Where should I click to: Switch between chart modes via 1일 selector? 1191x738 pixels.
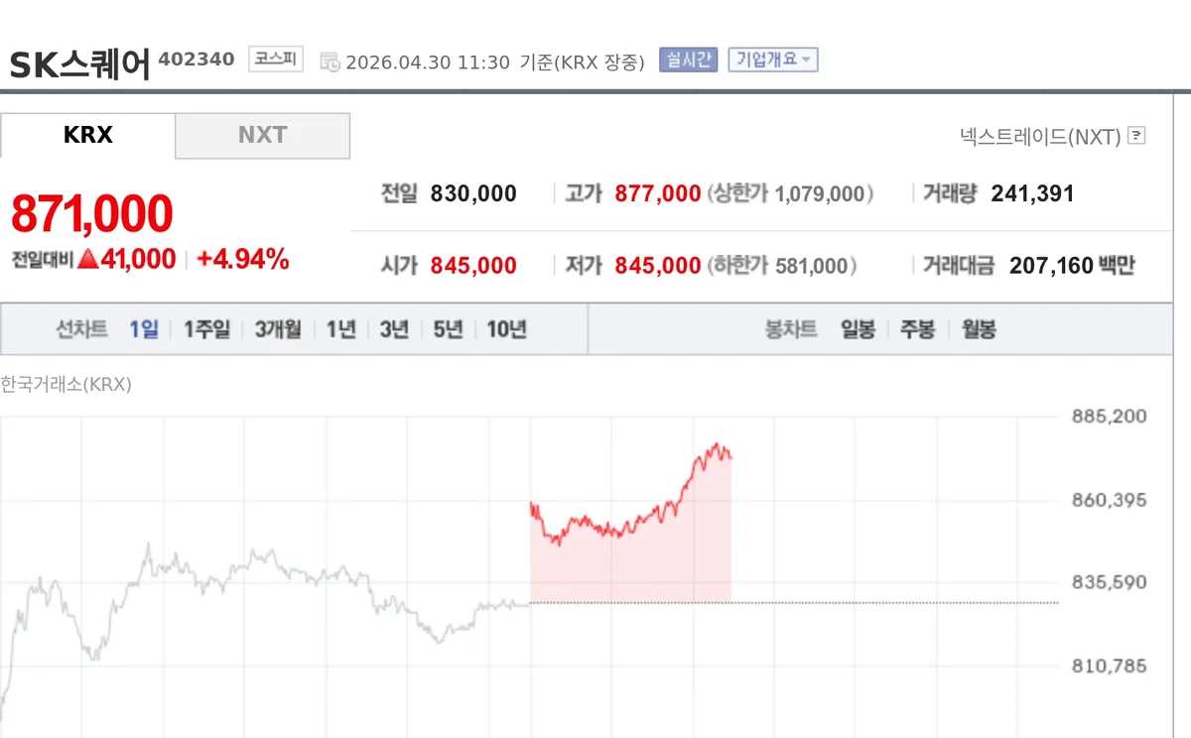click(146, 328)
